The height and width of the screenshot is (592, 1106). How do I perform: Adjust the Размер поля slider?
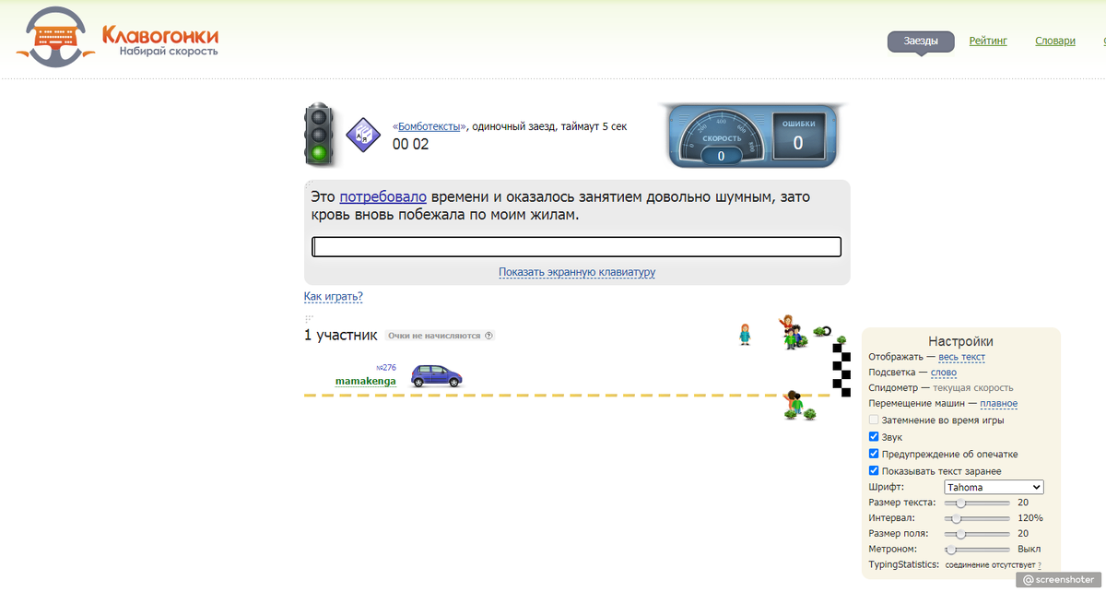(977, 534)
